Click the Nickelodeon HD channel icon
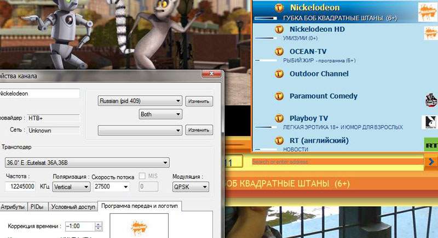The height and width of the screenshot is (238, 438). (279, 29)
